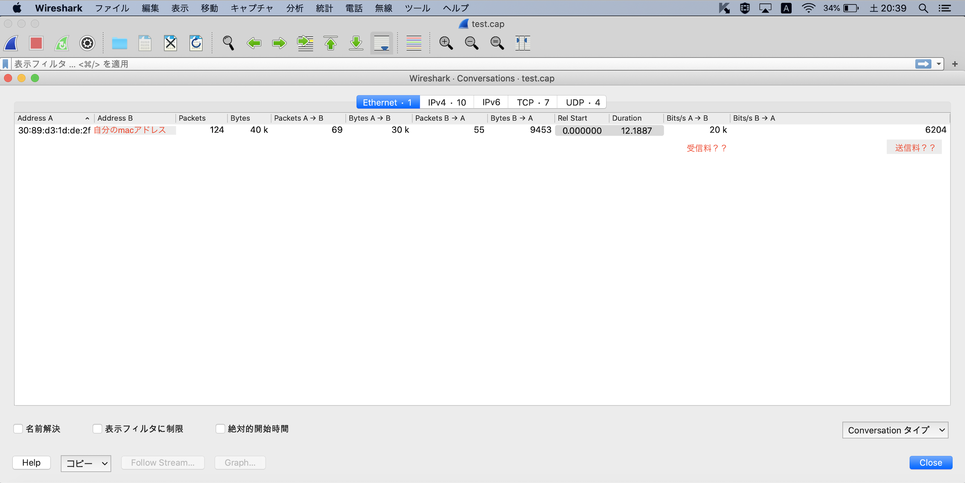Expand the コピー dropdown button
The height and width of the screenshot is (483, 965).
tap(86, 463)
